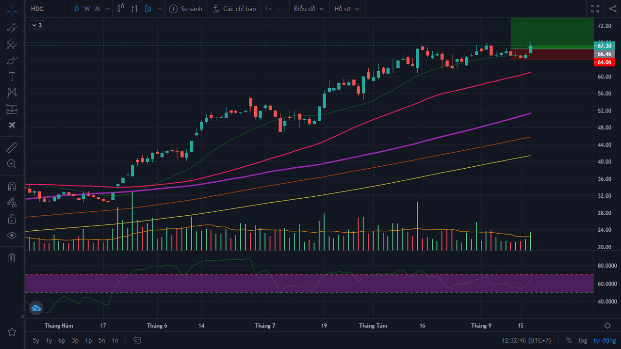This screenshot has width=621, height=349.
Task: Open the airplane icon tools
Action: click(x=12, y=125)
